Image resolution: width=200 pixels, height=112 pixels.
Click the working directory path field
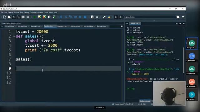[x=149, y=17]
